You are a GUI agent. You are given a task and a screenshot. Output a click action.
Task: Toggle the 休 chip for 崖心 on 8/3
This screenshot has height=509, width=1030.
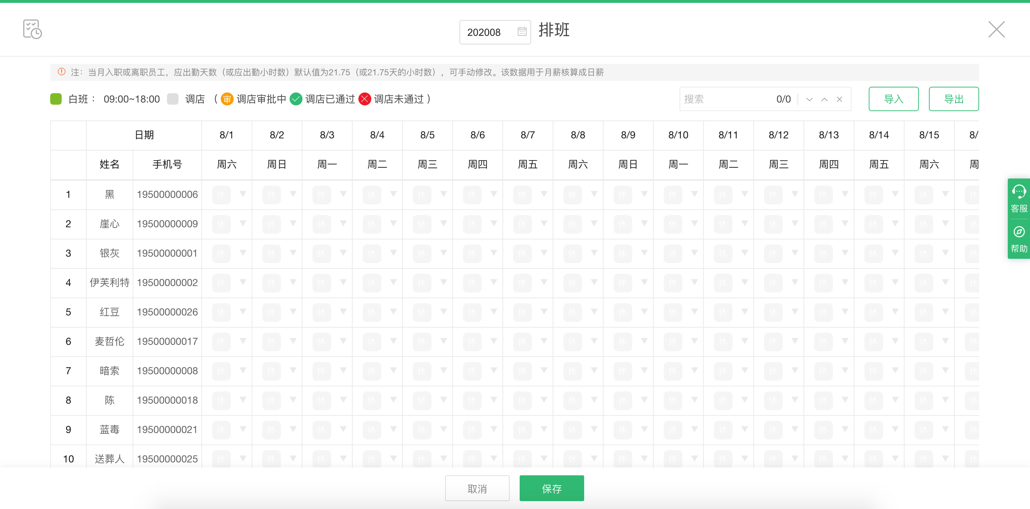pos(321,224)
